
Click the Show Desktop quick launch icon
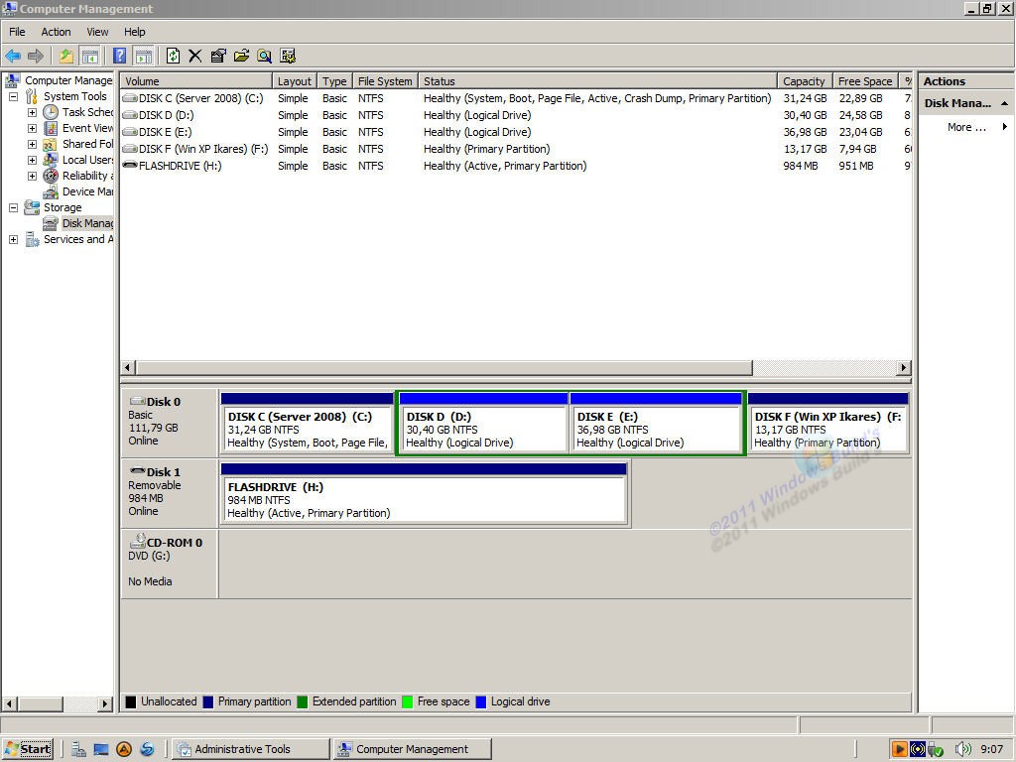pyautogui.click(x=101, y=750)
